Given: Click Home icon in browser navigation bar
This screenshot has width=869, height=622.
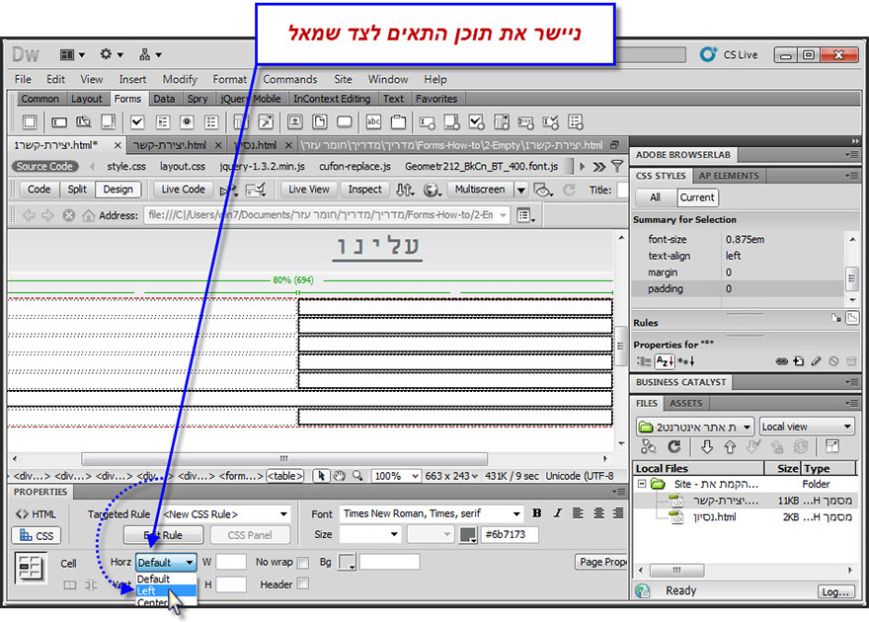Looking at the screenshot, I should click(88, 215).
